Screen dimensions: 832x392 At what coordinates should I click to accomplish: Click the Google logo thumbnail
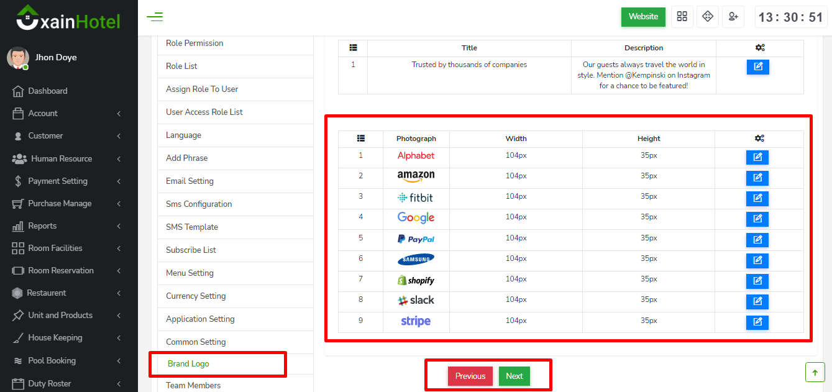416,217
